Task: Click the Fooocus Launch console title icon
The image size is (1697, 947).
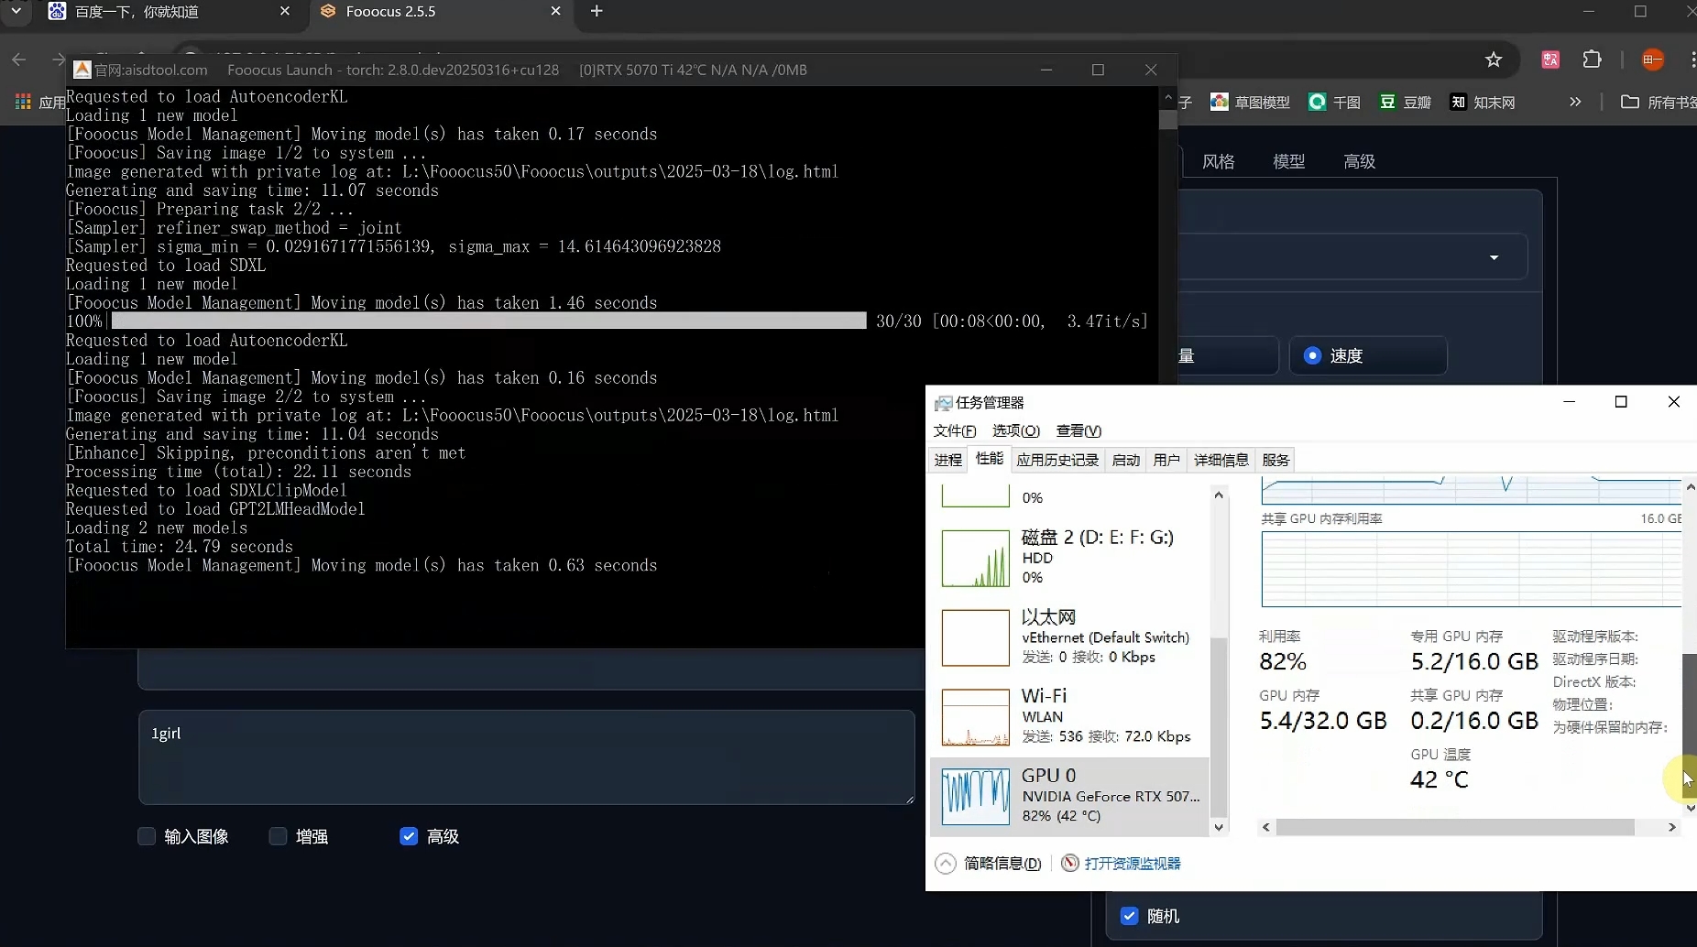Action: pos(82,70)
